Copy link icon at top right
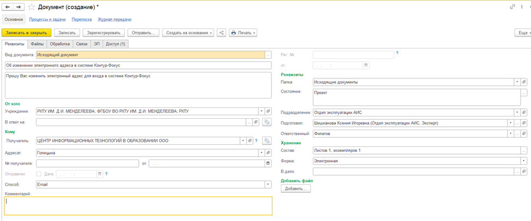531x221 pixels. 512,7
